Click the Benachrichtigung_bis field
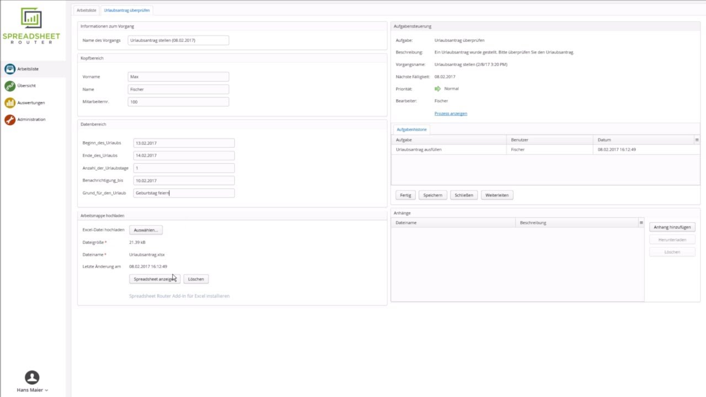The image size is (706, 397). (x=184, y=180)
